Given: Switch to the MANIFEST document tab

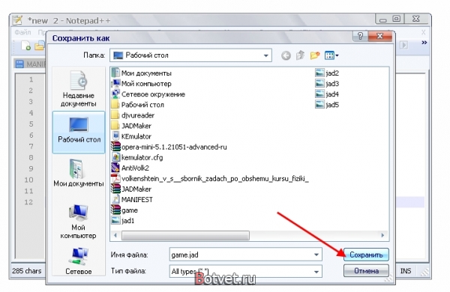Looking at the screenshot, I should click(x=31, y=64).
